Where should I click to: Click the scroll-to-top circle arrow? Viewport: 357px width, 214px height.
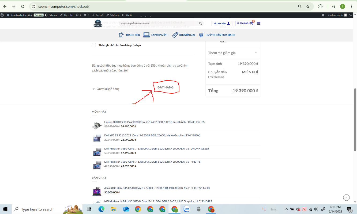pos(347,197)
